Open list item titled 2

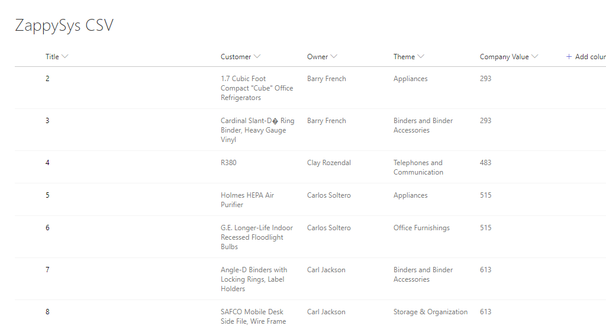click(48, 79)
